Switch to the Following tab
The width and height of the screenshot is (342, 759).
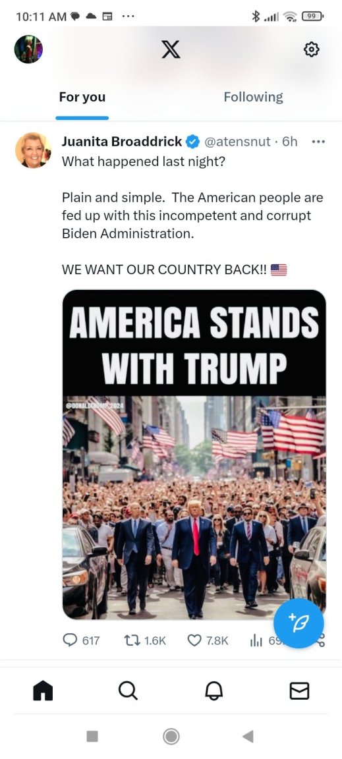(253, 98)
